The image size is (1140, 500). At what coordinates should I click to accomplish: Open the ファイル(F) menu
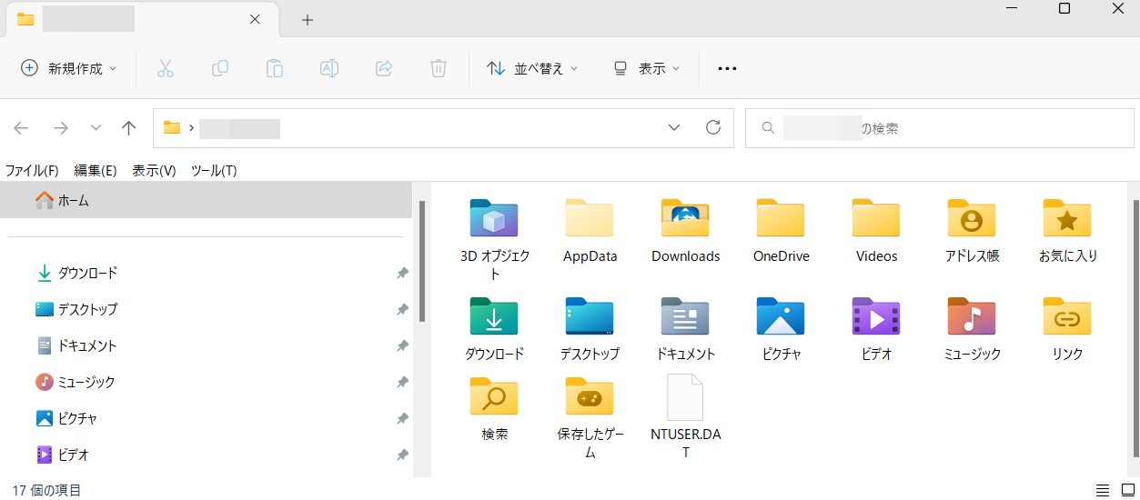[32, 171]
